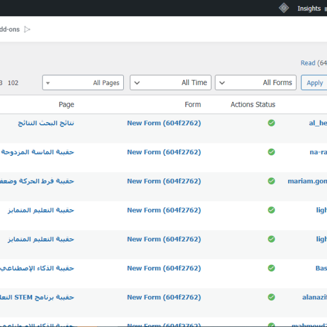Image resolution: width=327 pixels, height=327 pixels.
Task: Click the arrow icon next to Add-ons
Action: click(x=27, y=29)
